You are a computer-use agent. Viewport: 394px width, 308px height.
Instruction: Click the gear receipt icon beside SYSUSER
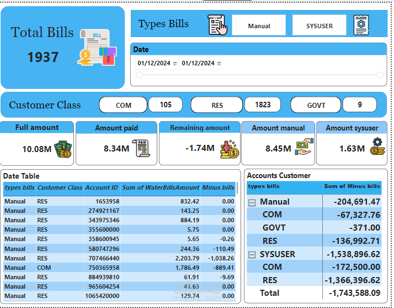[361, 25]
